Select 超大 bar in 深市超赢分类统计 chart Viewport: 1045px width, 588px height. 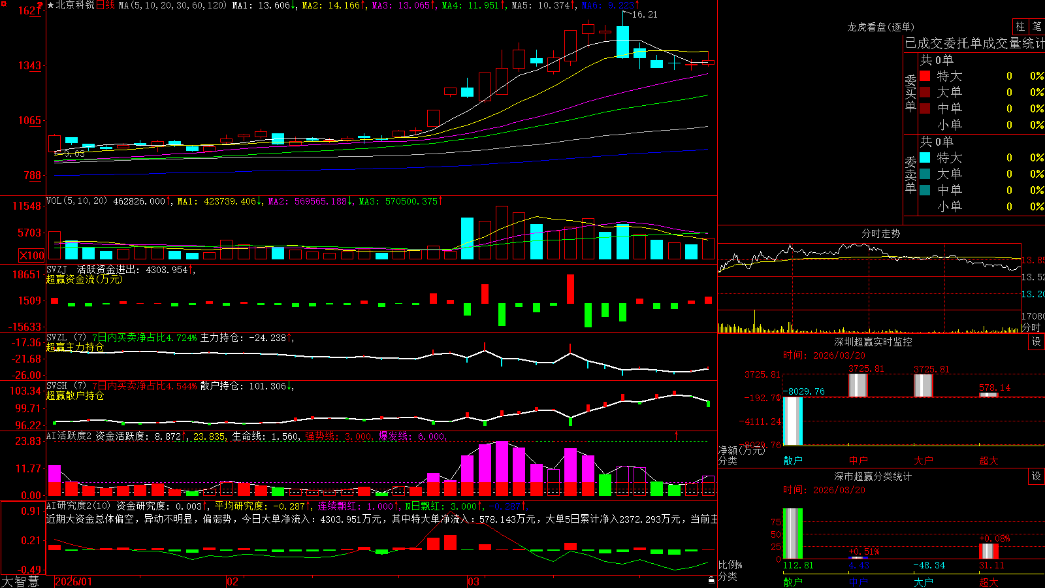click(x=989, y=551)
